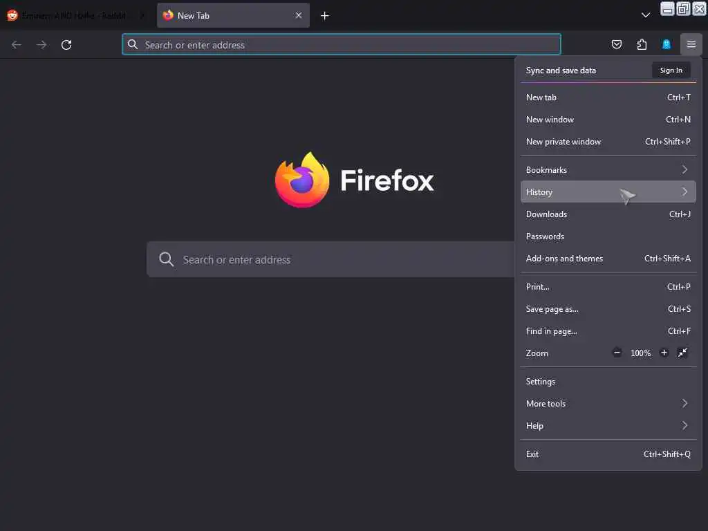Open Add-ons and themes
The image size is (708, 531).
tap(608, 259)
